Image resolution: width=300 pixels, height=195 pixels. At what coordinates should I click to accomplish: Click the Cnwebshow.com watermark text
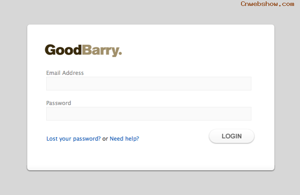(267, 4)
